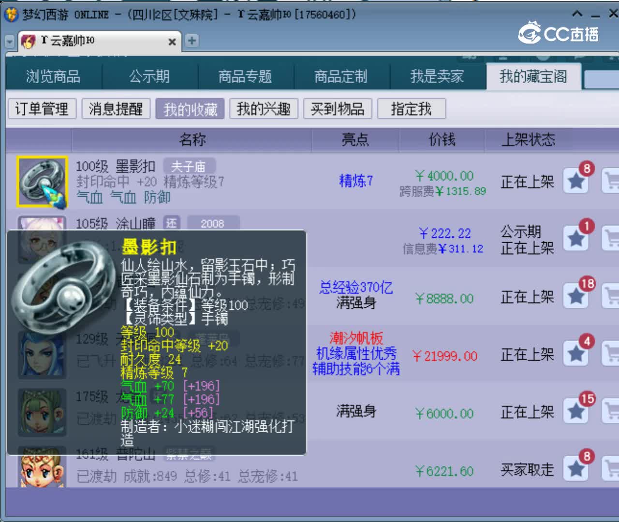
Task: Click price ￥21999.00
Action: [x=444, y=356]
